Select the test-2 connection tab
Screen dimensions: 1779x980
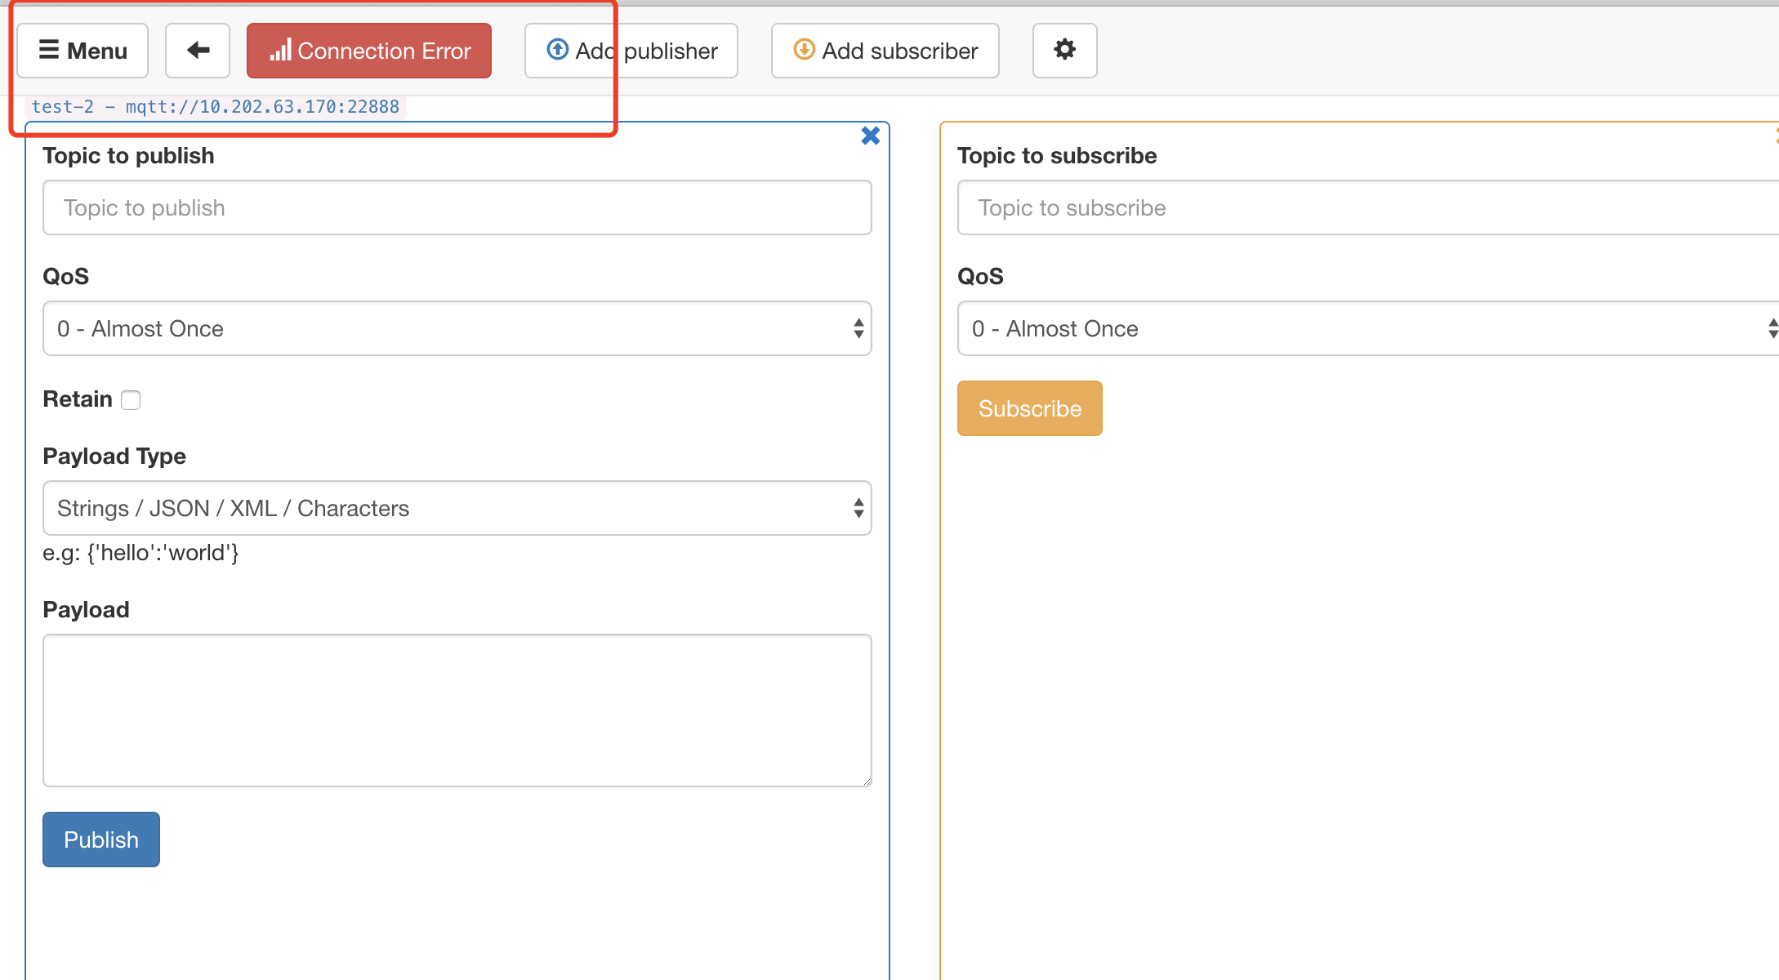coord(215,106)
